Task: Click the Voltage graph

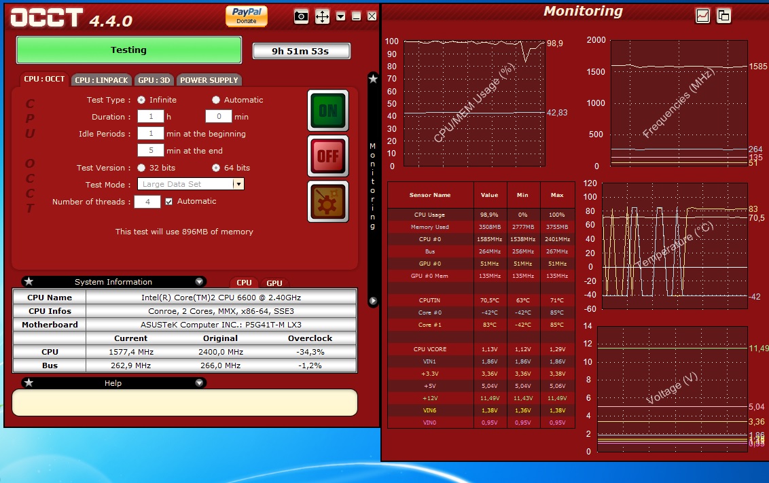Action: click(673, 389)
